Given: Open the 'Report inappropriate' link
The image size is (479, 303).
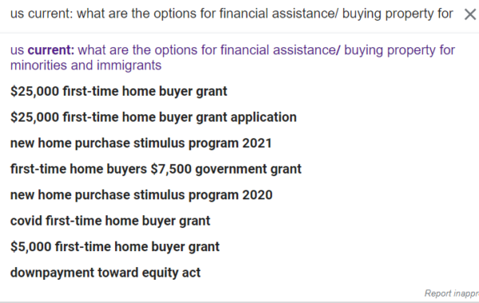Looking at the screenshot, I should point(452,293).
